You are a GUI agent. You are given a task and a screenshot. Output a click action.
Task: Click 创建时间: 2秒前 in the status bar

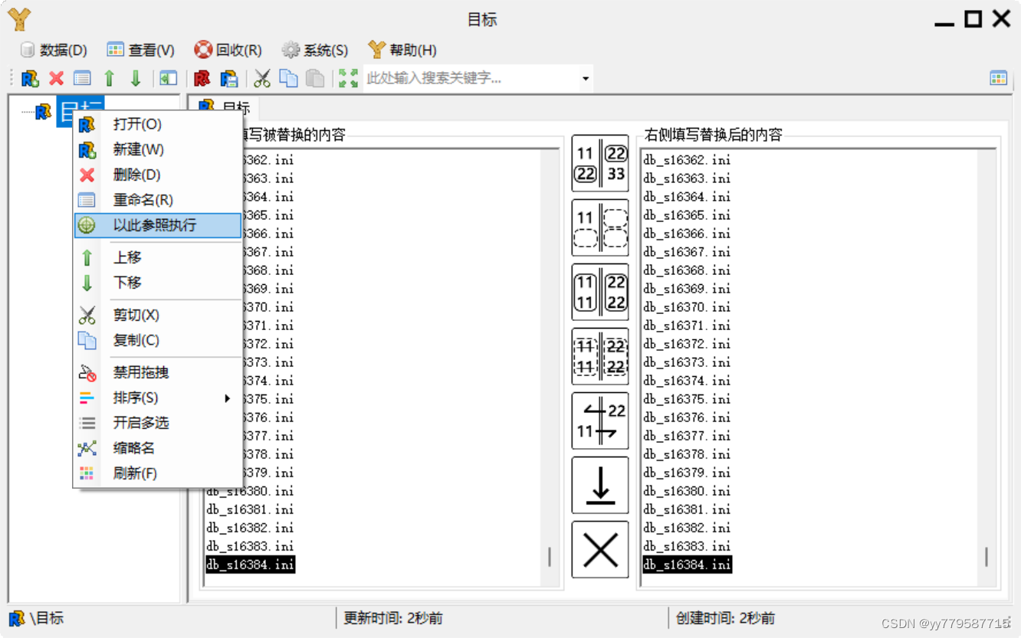(725, 618)
